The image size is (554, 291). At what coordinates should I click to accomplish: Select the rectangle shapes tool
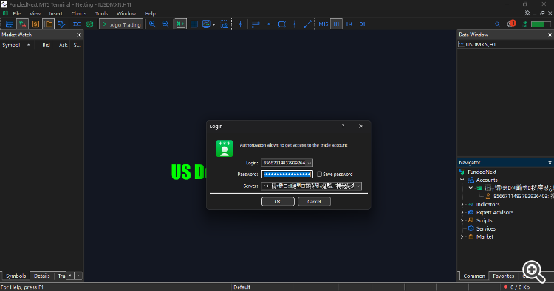coord(281,24)
